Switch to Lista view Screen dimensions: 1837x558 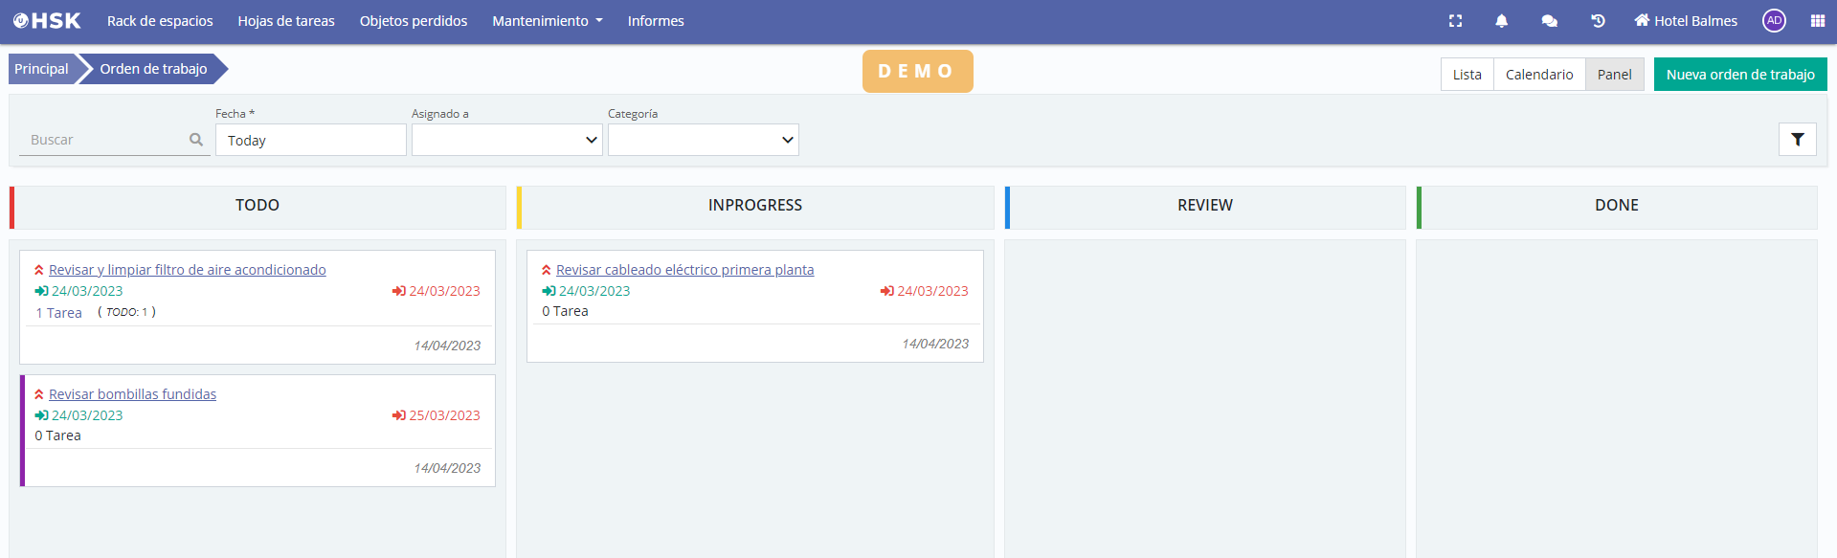[1467, 75]
